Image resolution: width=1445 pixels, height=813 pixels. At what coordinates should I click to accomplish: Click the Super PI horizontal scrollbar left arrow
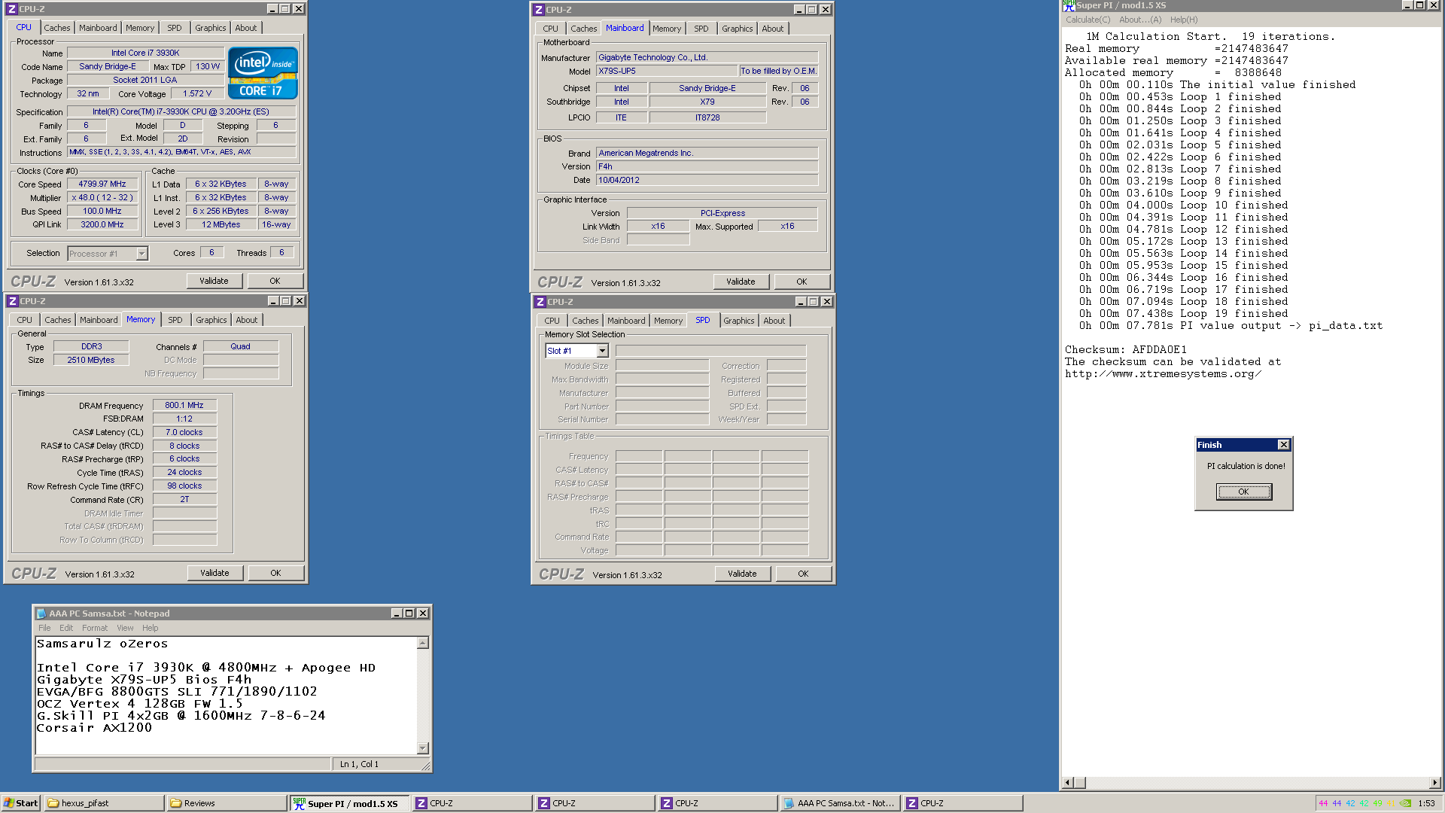tap(1067, 783)
